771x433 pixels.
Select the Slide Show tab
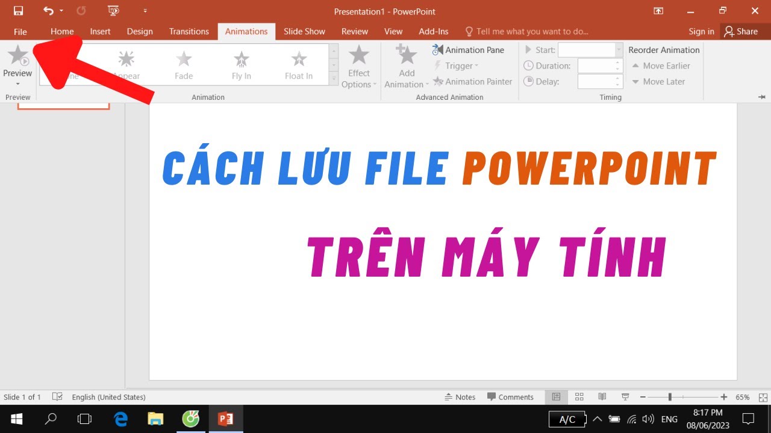[304, 31]
